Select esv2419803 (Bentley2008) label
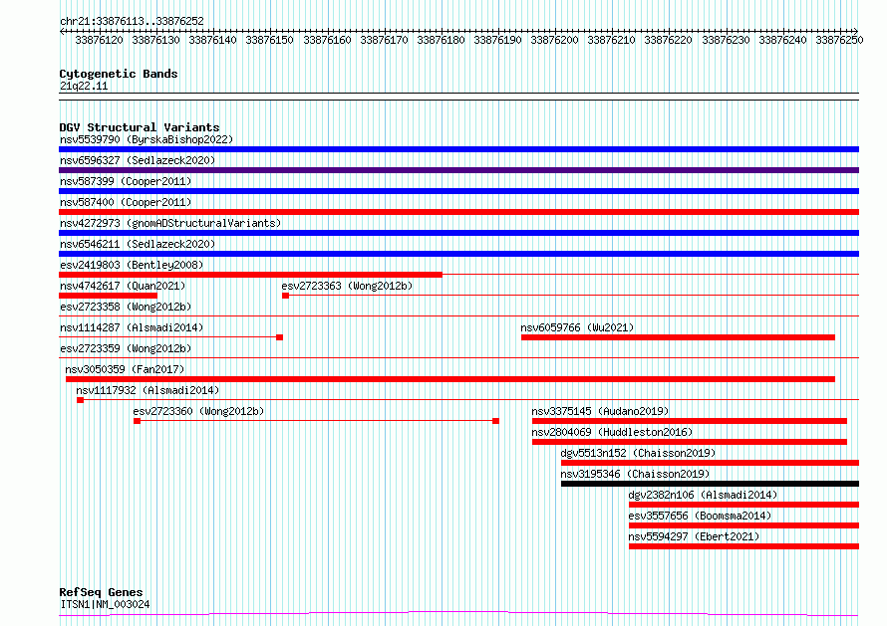The height and width of the screenshot is (626, 887). 132,265
